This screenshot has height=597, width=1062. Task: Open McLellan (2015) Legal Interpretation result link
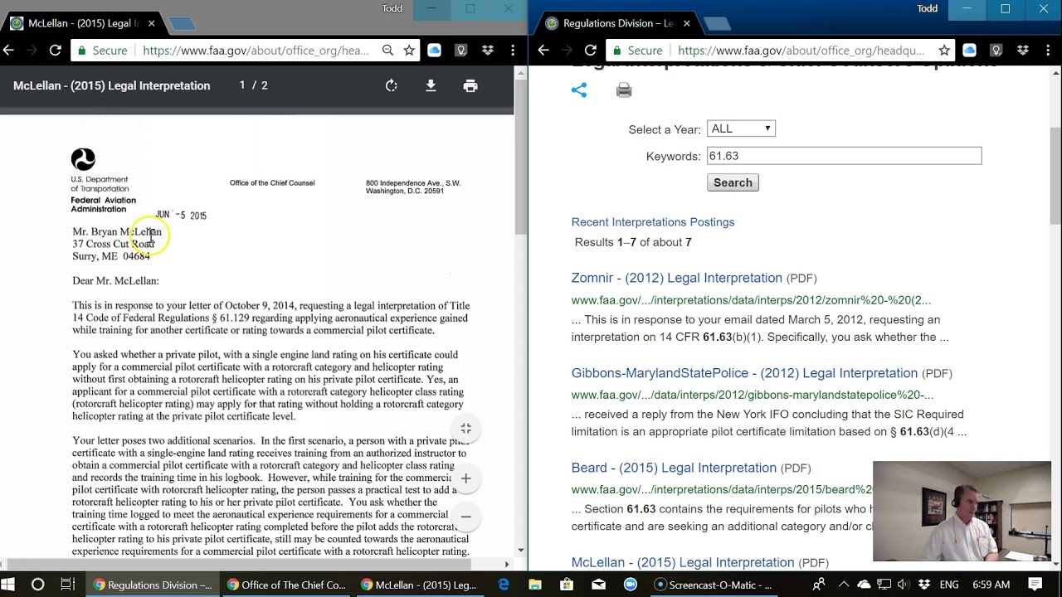point(683,562)
